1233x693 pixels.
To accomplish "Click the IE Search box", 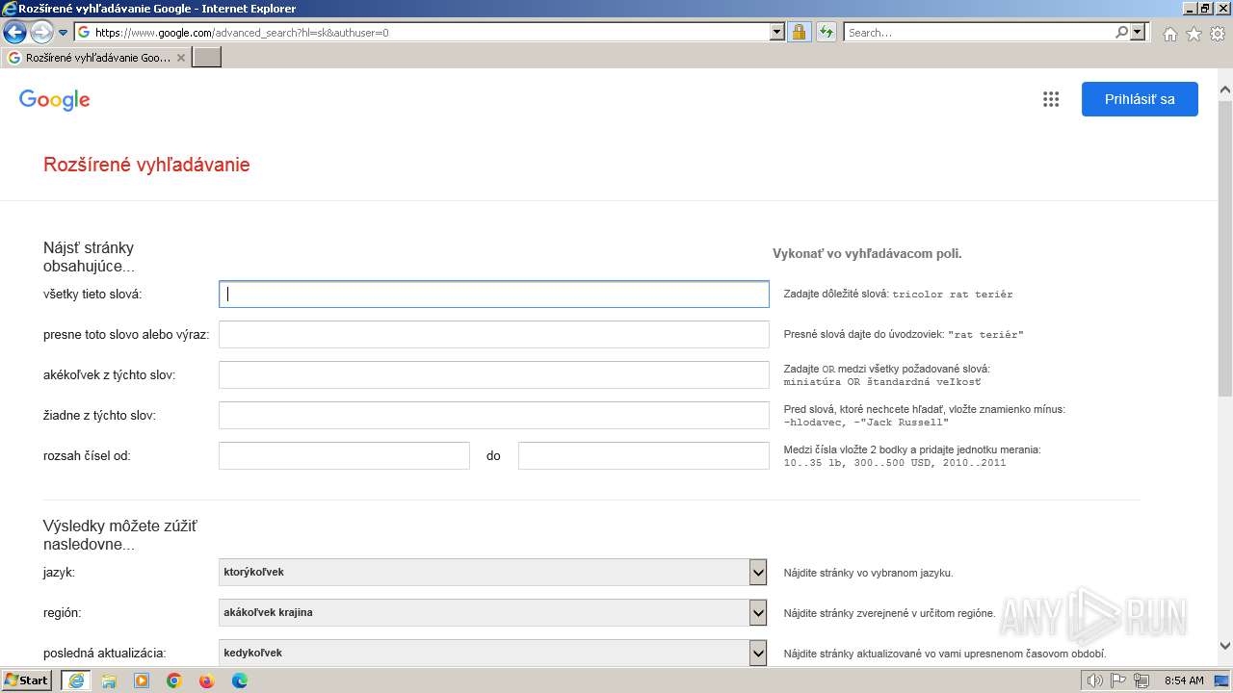I will pos(980,32).
